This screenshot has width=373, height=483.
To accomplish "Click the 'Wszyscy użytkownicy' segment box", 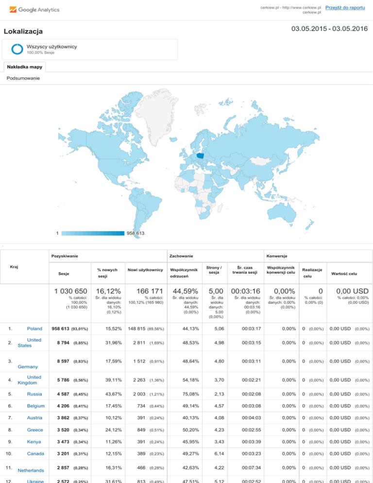I will click(90, 49).
